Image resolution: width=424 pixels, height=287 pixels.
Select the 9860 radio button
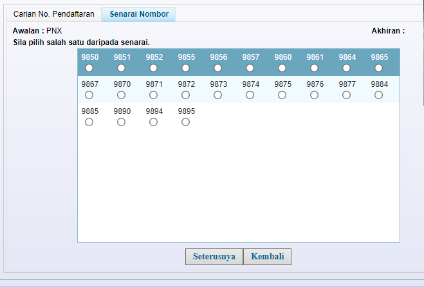[x=282, y=68]
